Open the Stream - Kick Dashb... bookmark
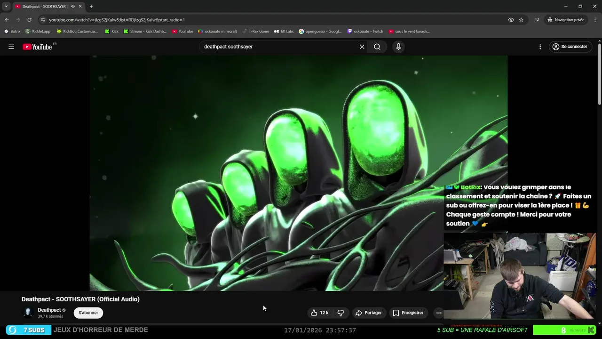Viewport: 602px width, 339px height. 145,32
